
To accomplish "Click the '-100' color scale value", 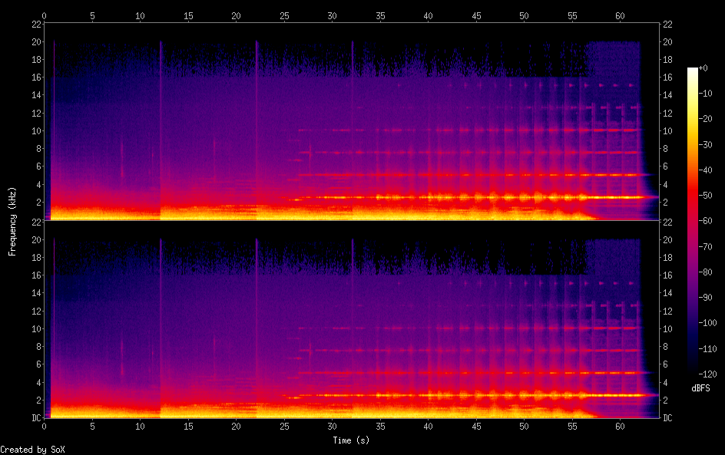I will pos(708,323).
